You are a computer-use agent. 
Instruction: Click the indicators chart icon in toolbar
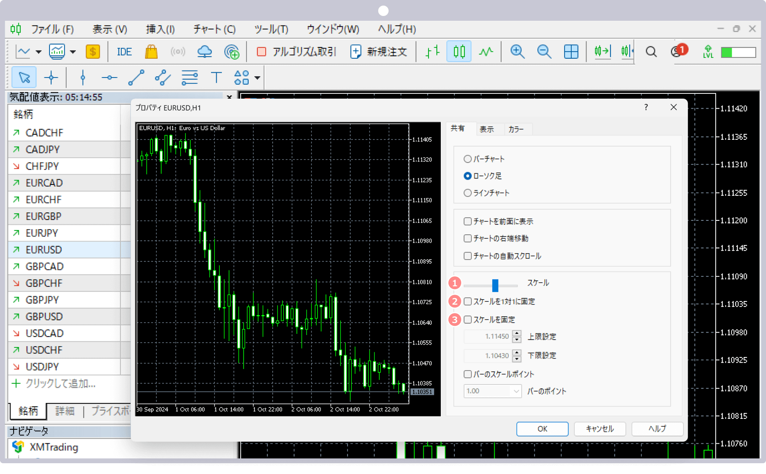[57, 52]
